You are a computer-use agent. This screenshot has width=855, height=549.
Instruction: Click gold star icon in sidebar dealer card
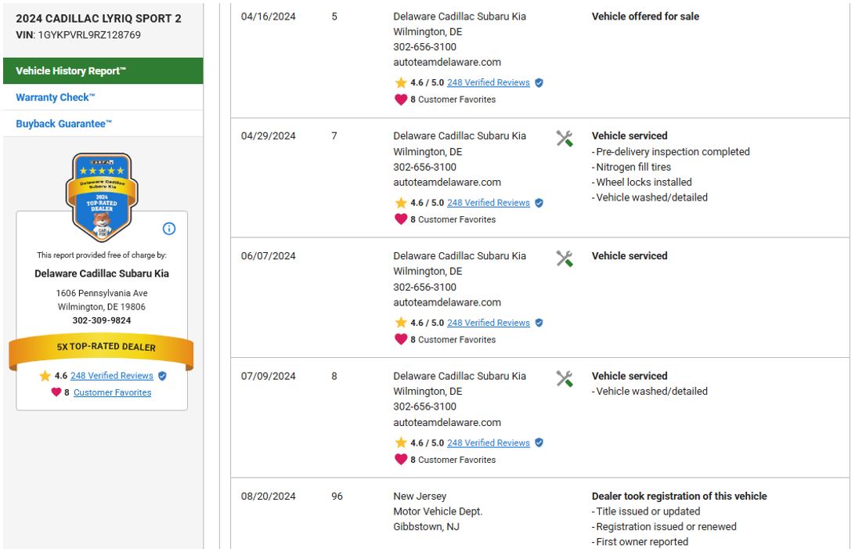[x=45, y=376]
